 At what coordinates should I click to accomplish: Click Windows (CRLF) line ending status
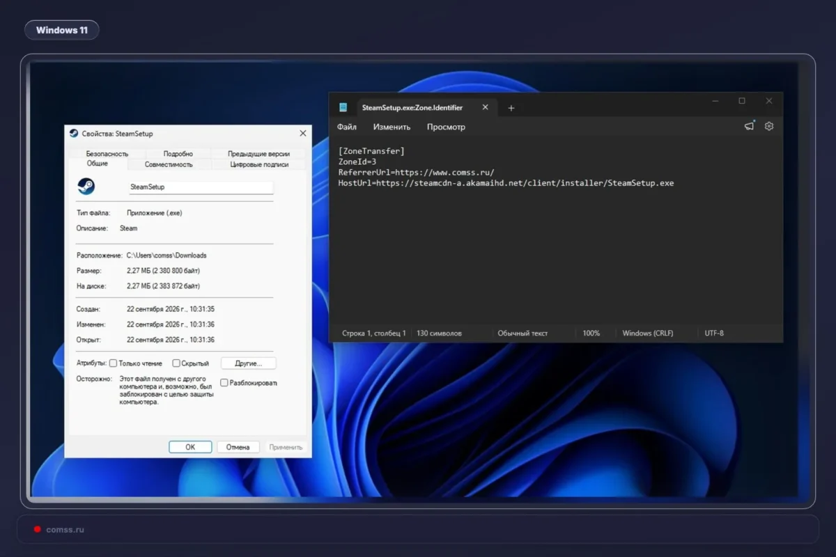coord(648,334)
